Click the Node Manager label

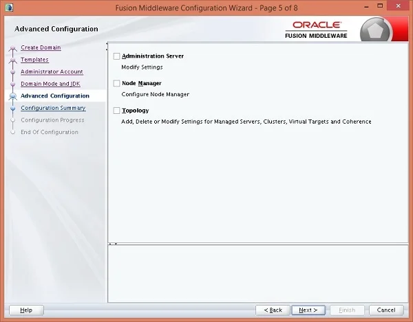142,83
